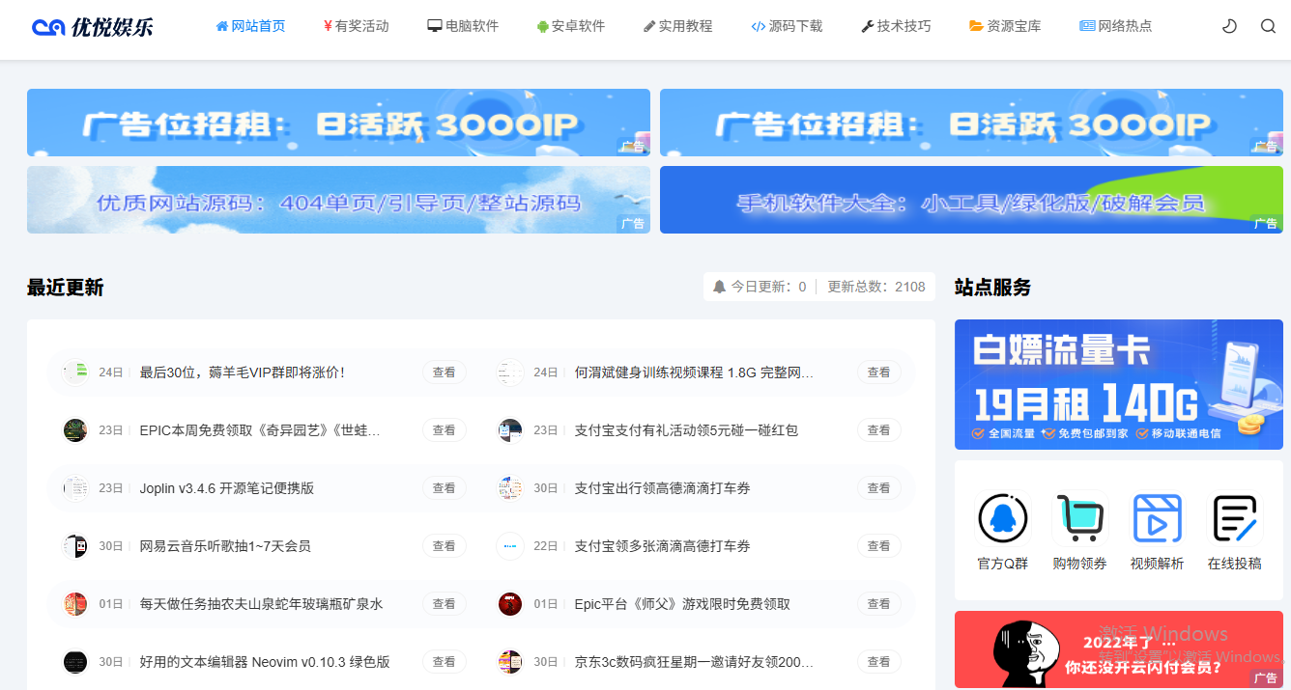Screen dimensions: 1291x690
Task: Click 查看 for Joplin v3.4.6 entry
Action: point(444,487)
